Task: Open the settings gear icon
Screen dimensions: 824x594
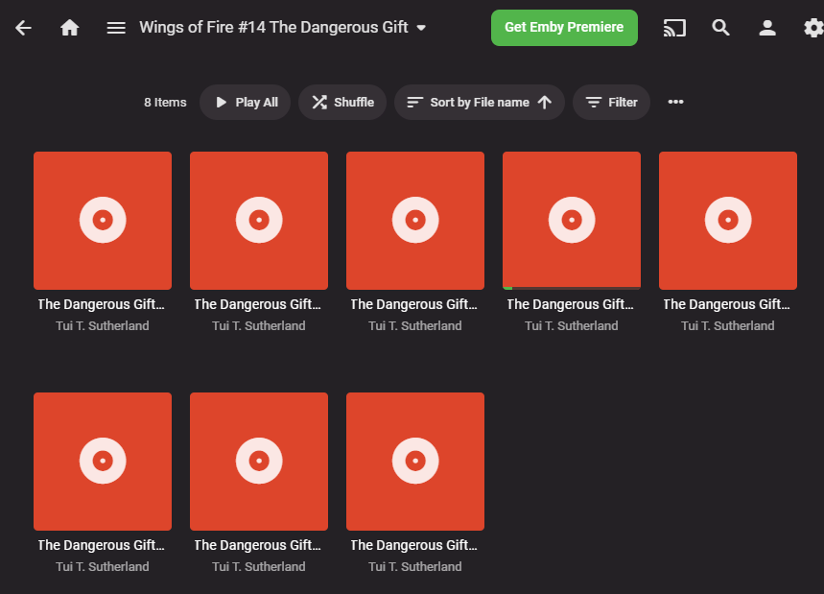Action: tap(813, 27)
